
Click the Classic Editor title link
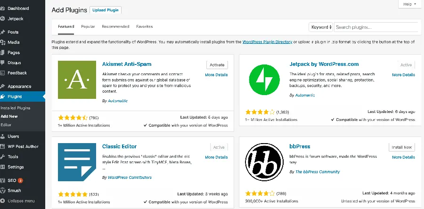tap(119, 146)
